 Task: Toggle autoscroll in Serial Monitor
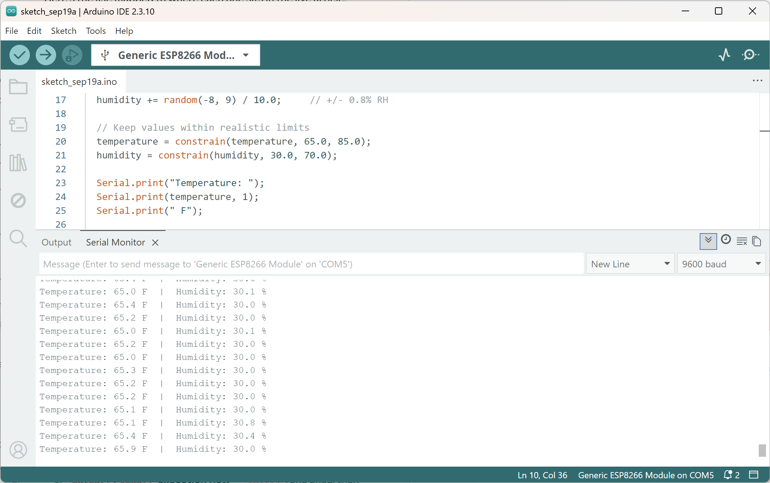click(708, 241)
